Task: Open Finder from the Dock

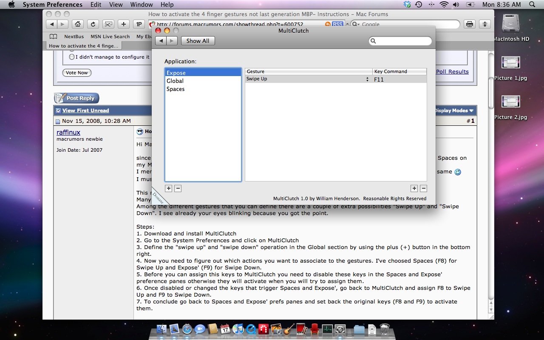Action: (x=161, y=329)
